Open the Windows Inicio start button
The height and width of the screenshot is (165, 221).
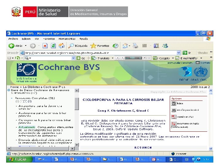click(19, 159)
